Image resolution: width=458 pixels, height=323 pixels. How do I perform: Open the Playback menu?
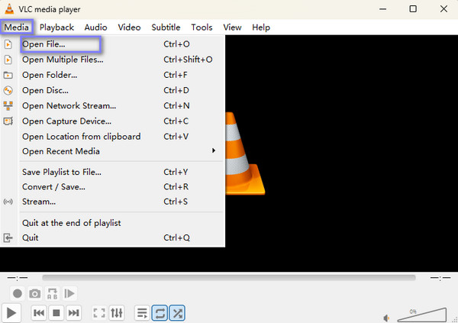pyautogui.click(x=56, y=27)
